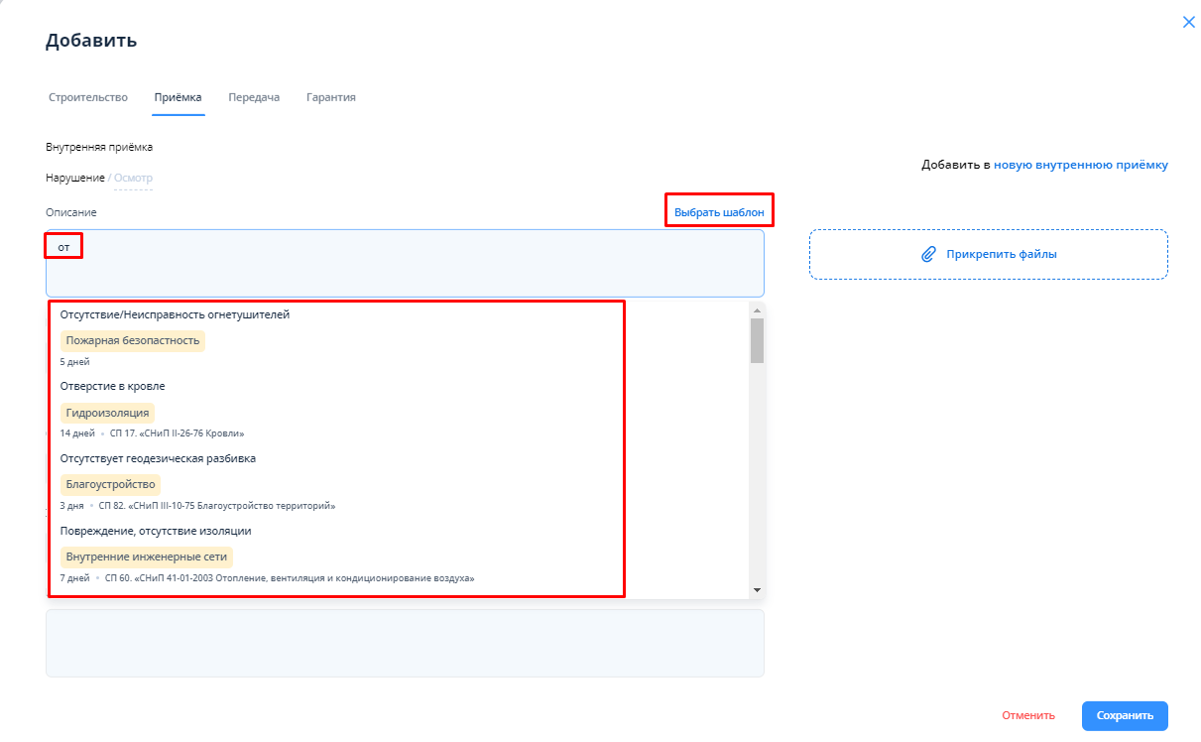1201x742 pixels.
Task: Select the Нарушение record type
Action: click(74, 178)
